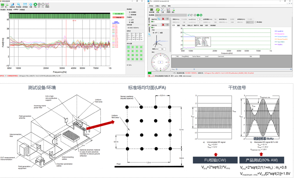Screen dimensions: 294x178
Task: Click probe position button 16
Action: [141, 59]
